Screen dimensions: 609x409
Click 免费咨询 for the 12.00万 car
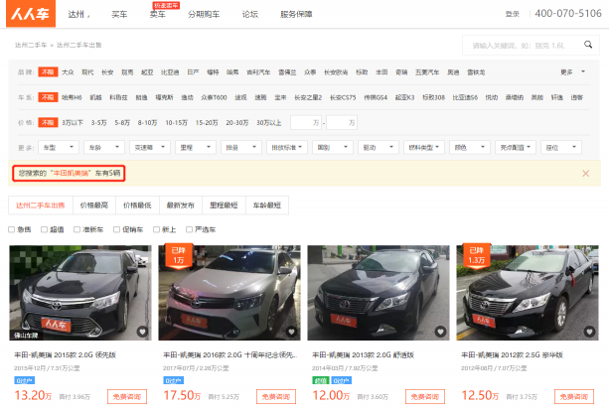coord(425,396)
